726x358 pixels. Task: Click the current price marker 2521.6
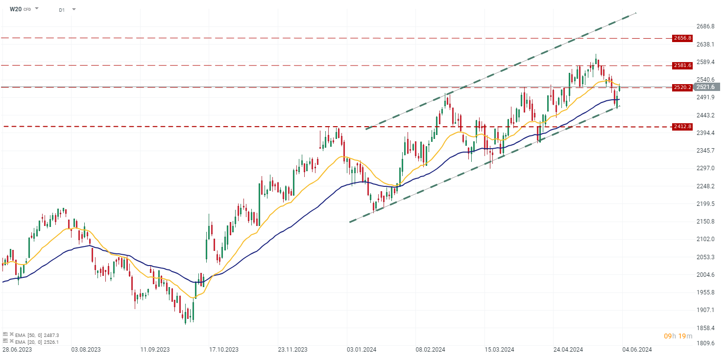point(705,87)
